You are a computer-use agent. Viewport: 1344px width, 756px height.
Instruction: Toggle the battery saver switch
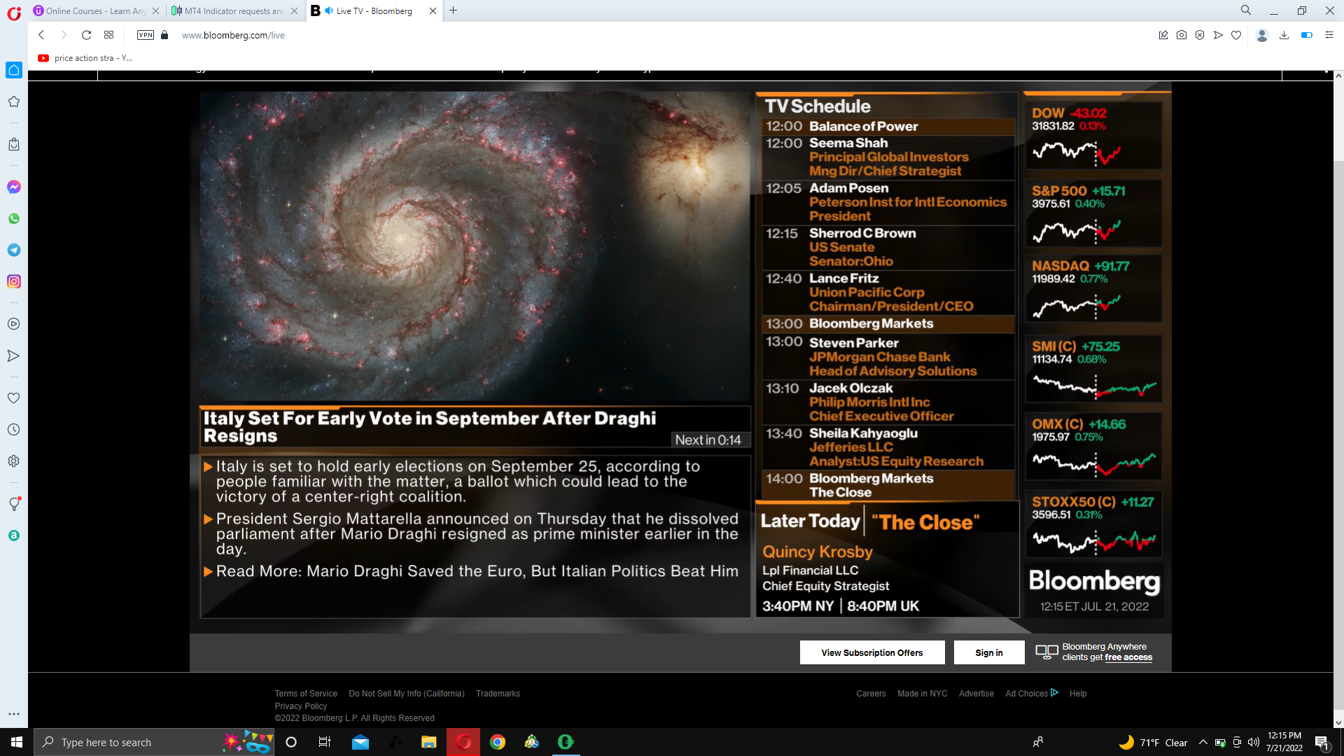(1306, 35)
